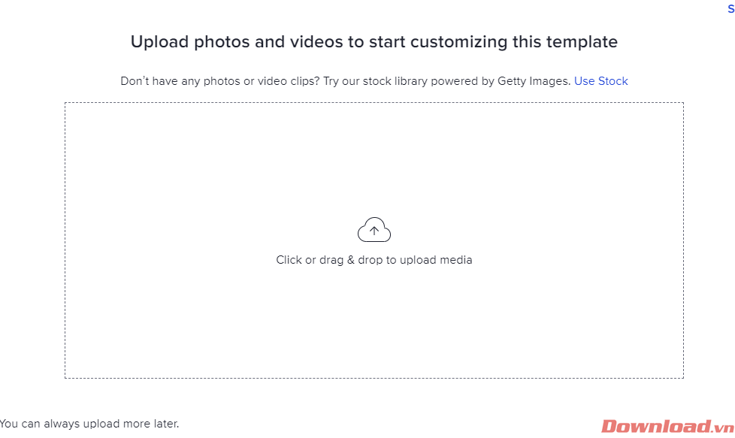Click the 'Getty Images' text in the subtitle
The width and height of the screenshot is (735, 438).
[x=534, y=81]
